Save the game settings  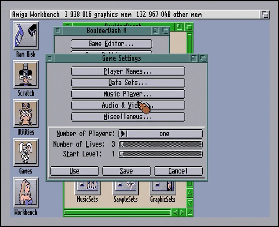point(126,171)
